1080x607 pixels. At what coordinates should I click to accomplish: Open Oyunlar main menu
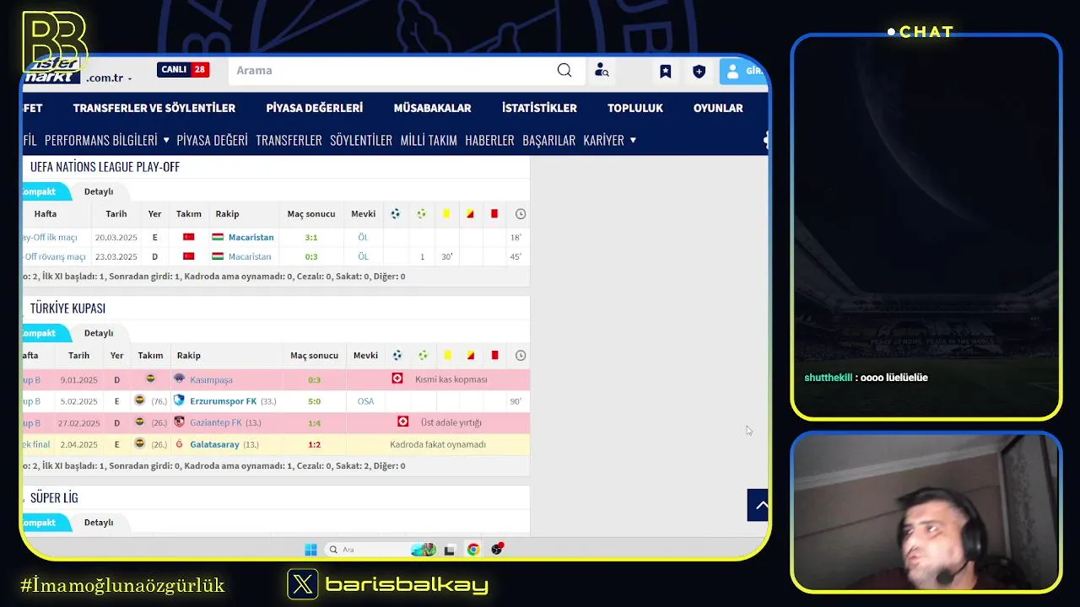coord(718,108)
